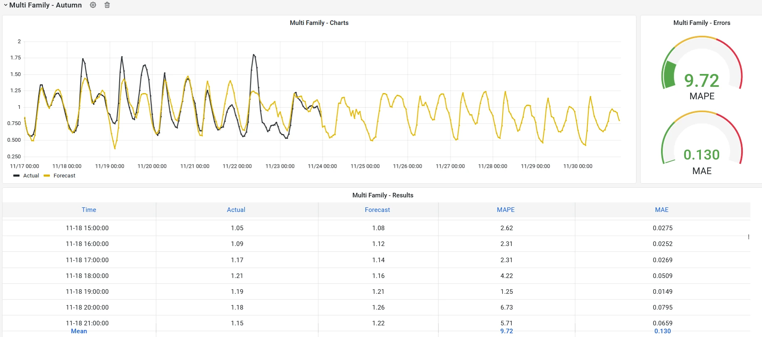762x337 pixels.
Task: Click MAE value 0.0509 in the table
Action: click(x=663, y=276)
